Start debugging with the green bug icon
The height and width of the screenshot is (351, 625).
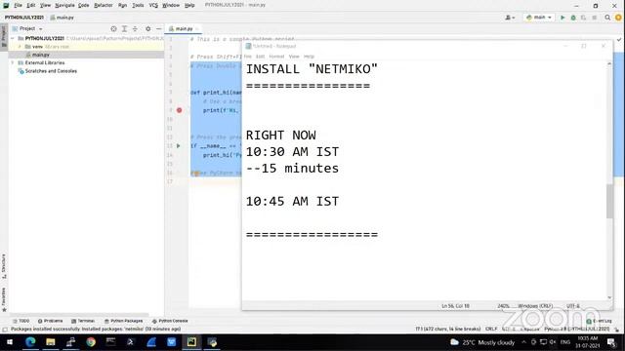point(573,18)
